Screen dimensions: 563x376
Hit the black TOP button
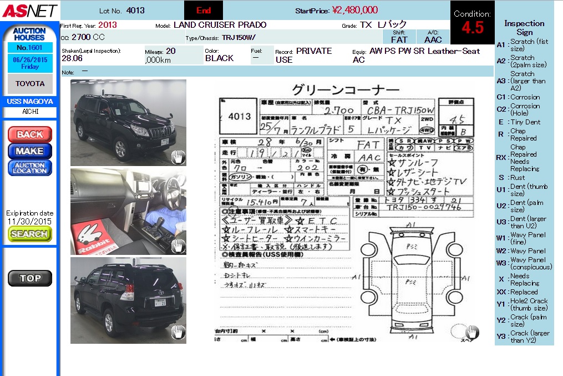30,278
